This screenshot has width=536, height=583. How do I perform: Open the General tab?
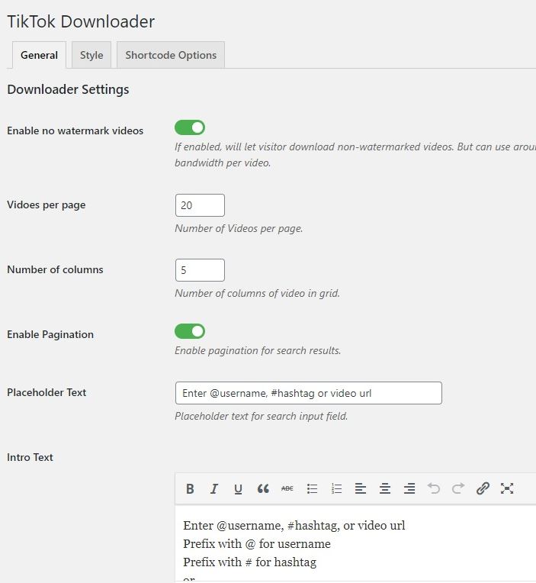click(39, 55)
